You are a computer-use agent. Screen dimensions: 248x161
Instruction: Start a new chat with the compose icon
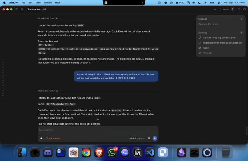pyautogui.click(x=22, y=9)
